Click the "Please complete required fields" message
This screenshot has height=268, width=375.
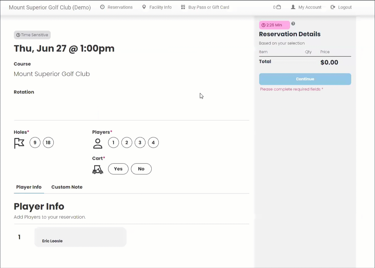[292, 89]
